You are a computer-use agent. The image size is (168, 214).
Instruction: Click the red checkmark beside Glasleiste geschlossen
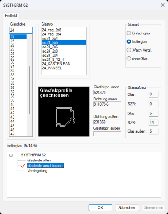pos(23,166)
